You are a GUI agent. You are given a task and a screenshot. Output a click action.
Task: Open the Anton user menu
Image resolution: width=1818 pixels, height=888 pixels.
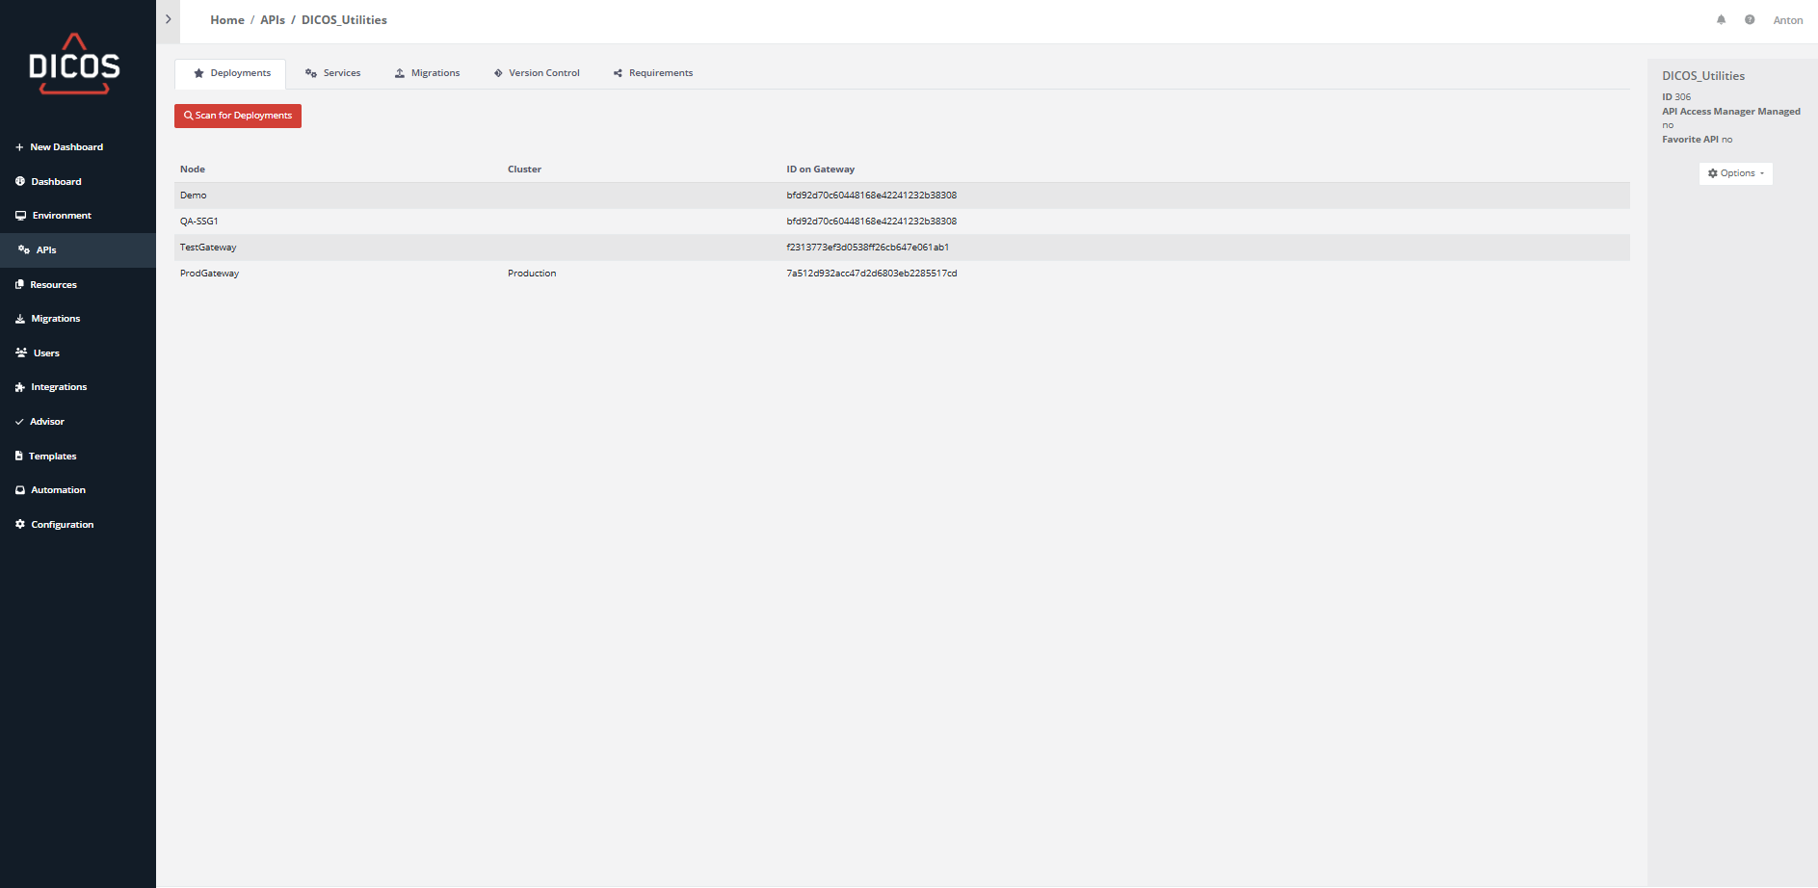tap(1787, 20)
